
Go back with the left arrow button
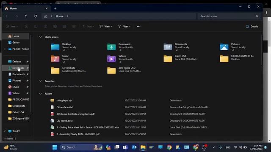tap(7, 16)
